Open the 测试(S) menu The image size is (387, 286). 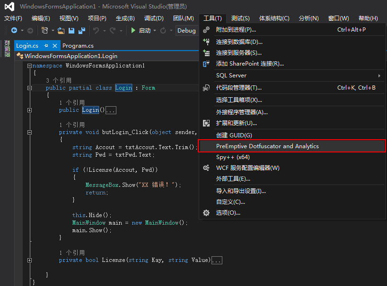point(240,18)
